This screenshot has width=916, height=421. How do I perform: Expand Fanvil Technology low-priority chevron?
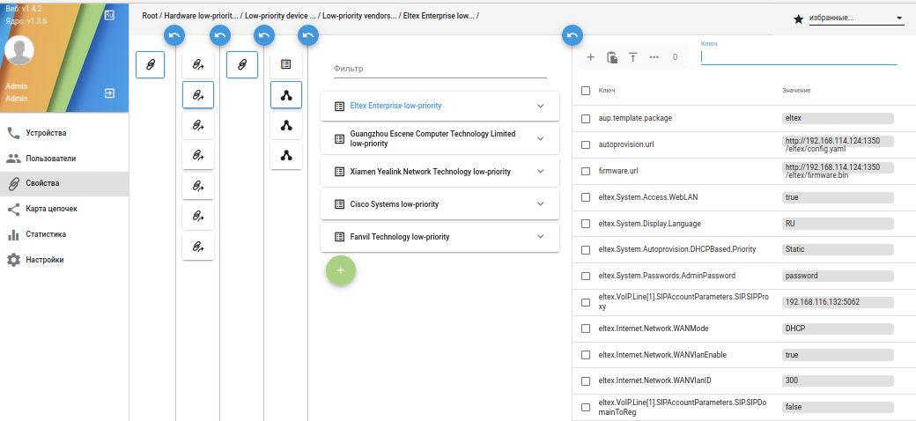541,237
